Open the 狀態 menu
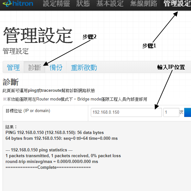This screenshot has height=191, width=191. pos(83,4)
